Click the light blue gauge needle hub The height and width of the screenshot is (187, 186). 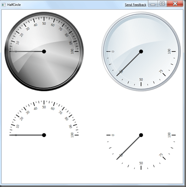[x=141, y=51]
